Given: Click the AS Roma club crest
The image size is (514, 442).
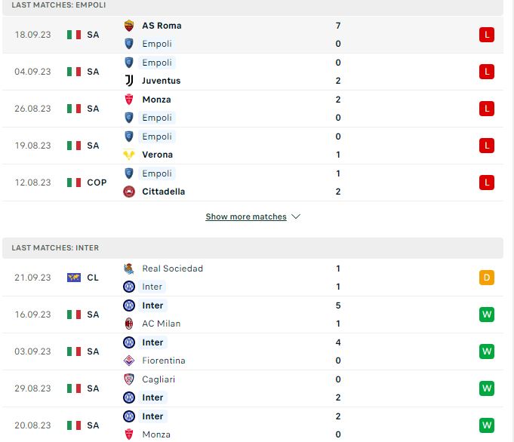Looking at the screenshot, I should coord(129,26).
